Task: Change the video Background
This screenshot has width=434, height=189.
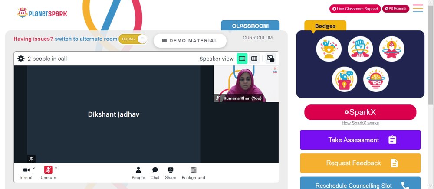Action: (193, 173)
